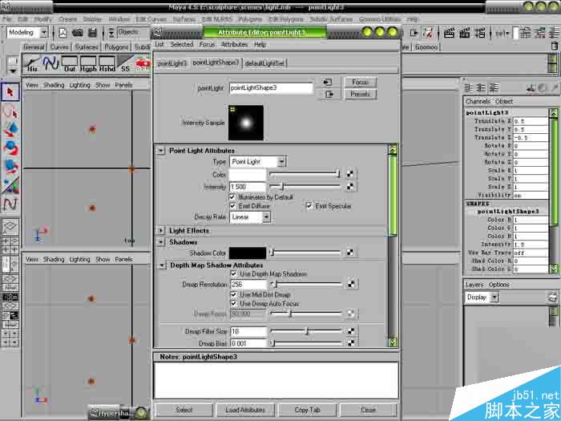This screenshot has height=421, width=561.
Task: Select the arrow Select tool in toolbox
Action: click(10, 92)
